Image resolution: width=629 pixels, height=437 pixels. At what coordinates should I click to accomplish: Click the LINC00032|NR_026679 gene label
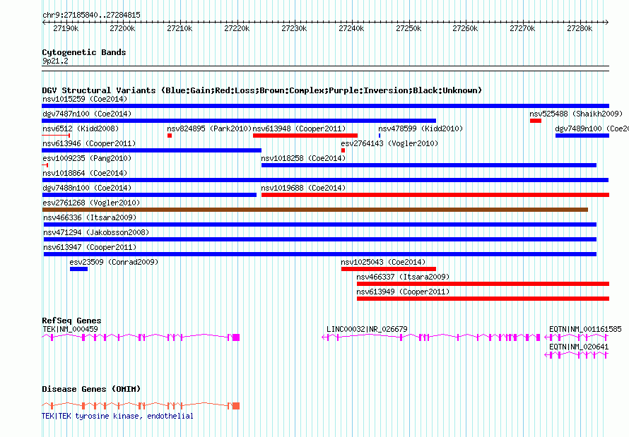pos(367,329)
